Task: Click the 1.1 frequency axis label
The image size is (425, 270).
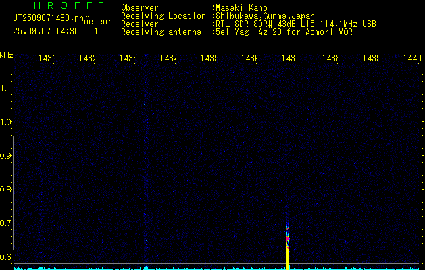Action: [x=5, y=88]
